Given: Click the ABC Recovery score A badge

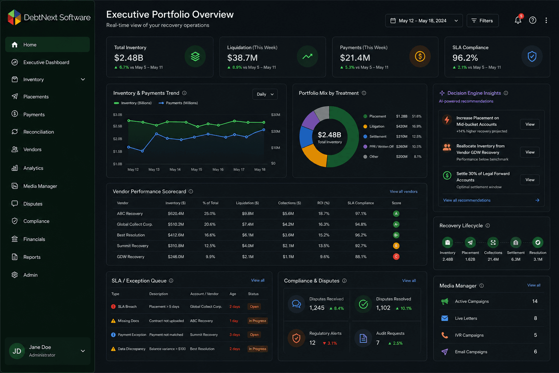Looking at the screenshot, I should pyautogui.click(x=396, y=214).
